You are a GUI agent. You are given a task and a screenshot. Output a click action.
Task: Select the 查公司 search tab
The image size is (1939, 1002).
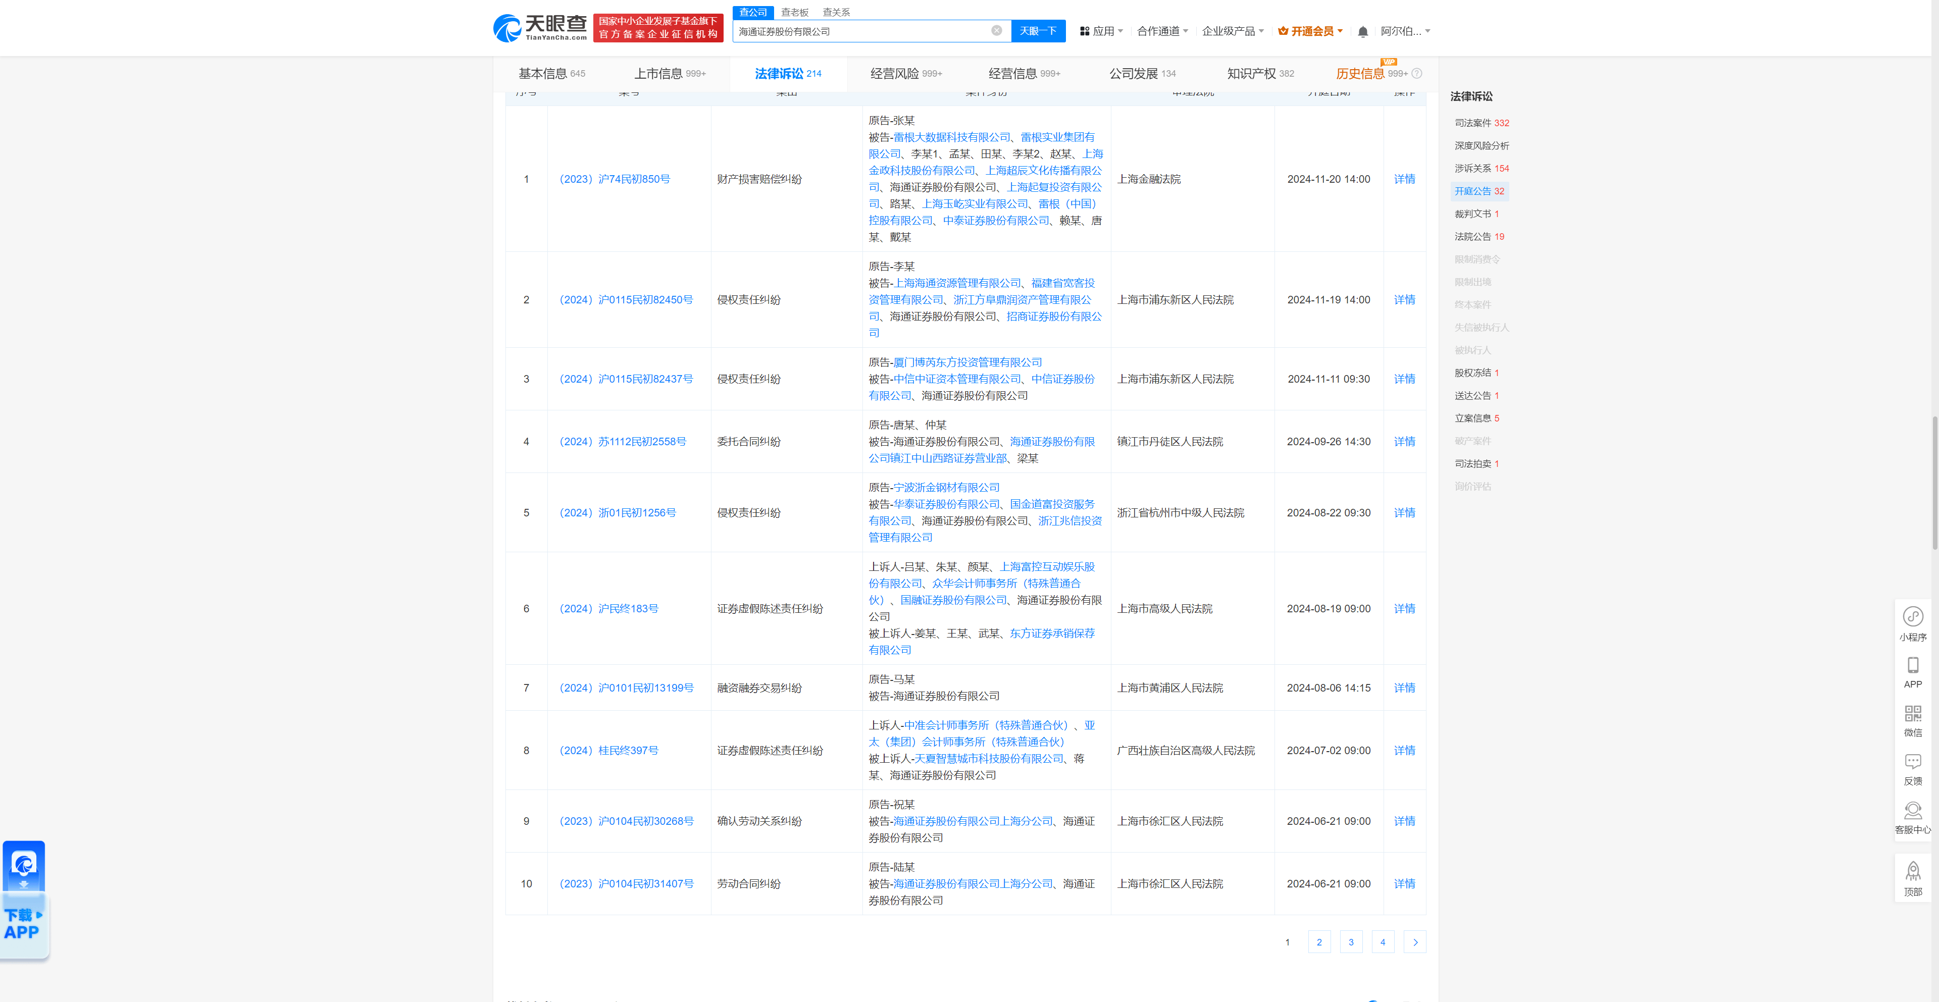tap(753, 12)
